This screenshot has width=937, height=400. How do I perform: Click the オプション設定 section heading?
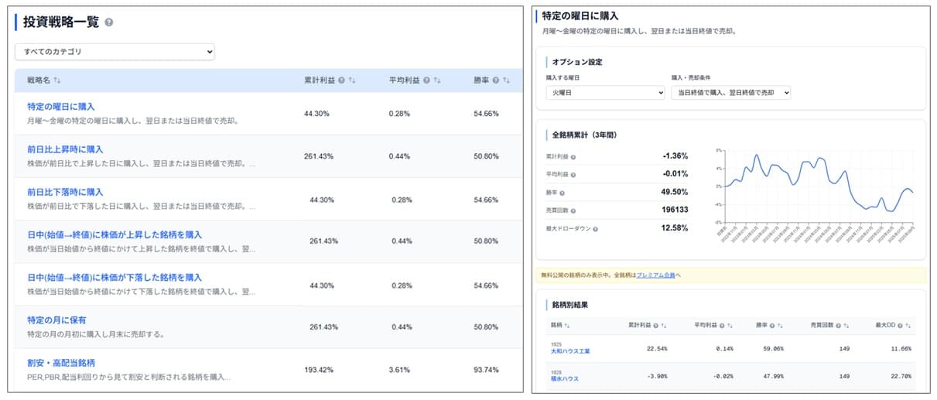pyautogui.click(x=577, y=62)
